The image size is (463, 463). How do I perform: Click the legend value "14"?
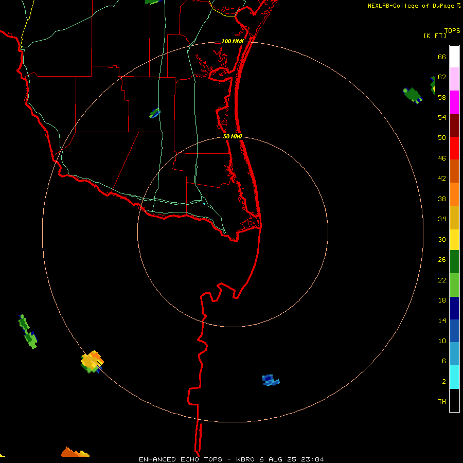(x=442, y=320)
